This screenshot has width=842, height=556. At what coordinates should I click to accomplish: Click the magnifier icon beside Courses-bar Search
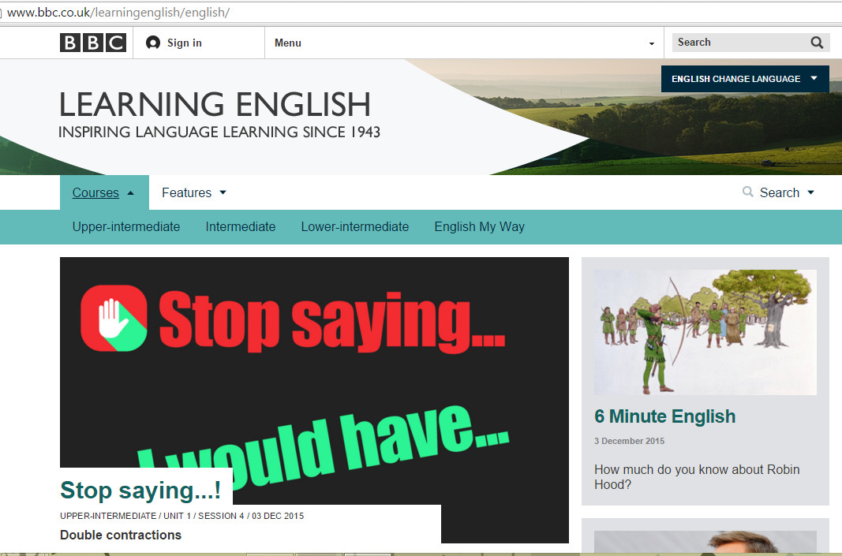pos(748,192)
